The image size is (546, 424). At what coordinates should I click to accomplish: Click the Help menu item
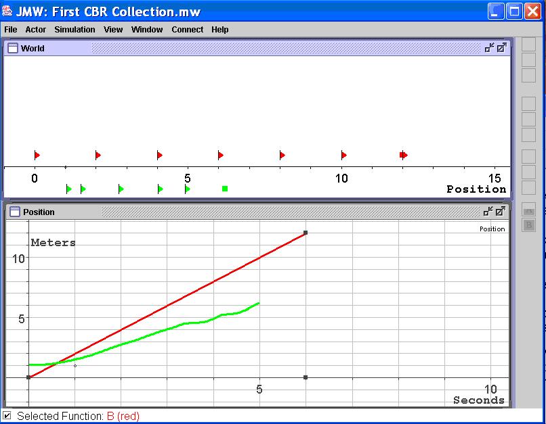[x=219, y=30]
